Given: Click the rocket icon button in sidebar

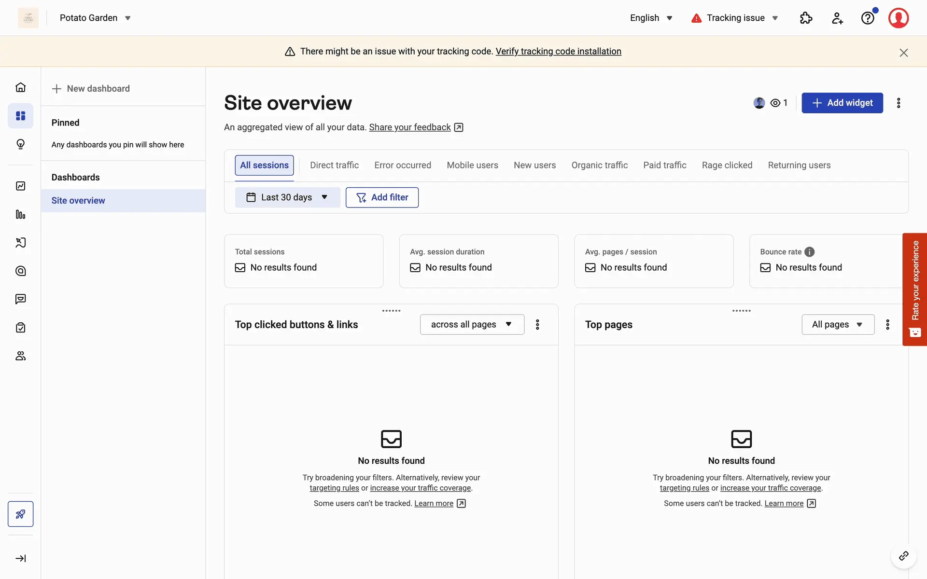Looking at the screenshot, I should pos(20,514).
